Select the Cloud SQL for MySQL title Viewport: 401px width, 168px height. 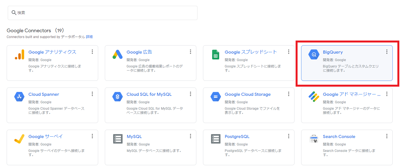tap(149, 94)
